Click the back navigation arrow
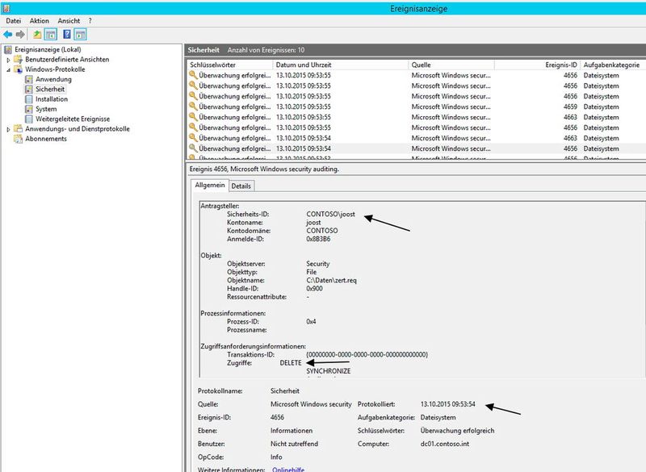 point(8,33)
